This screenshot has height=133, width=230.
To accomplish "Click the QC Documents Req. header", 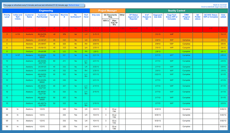I will point(110,16).
